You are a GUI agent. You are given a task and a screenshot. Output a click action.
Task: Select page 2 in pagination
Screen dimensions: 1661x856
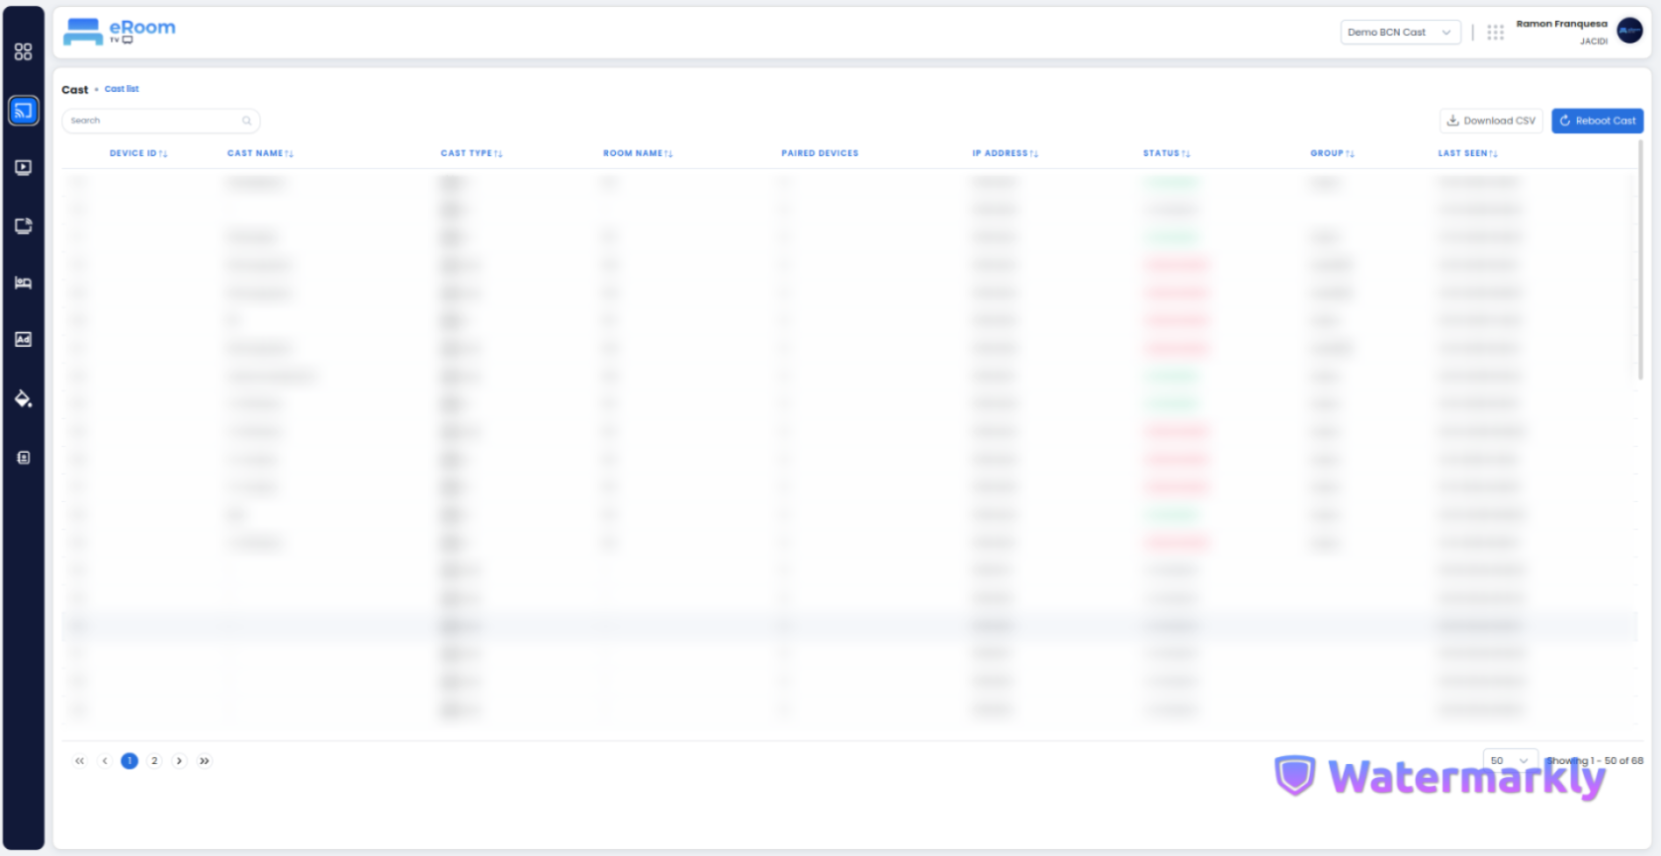click(154, 761)
